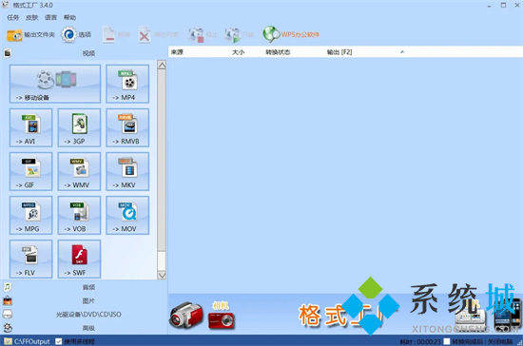Sort by the Output [F2] column header
This screenshot has height=346, width=523.
(x=366, y=52)
